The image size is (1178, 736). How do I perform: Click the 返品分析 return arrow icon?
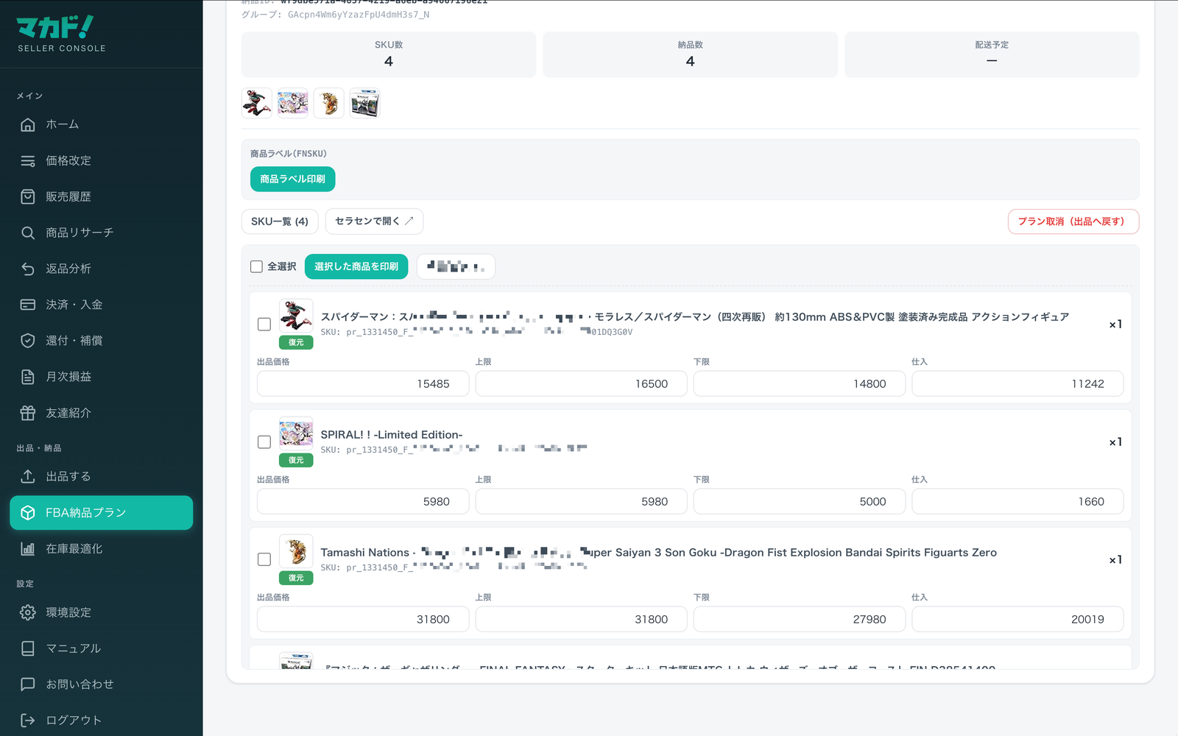click(x=28, y=269)
